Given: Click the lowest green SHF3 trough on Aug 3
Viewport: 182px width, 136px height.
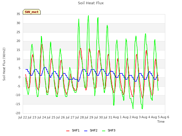Looking at the screenshot, I should 142,109.
